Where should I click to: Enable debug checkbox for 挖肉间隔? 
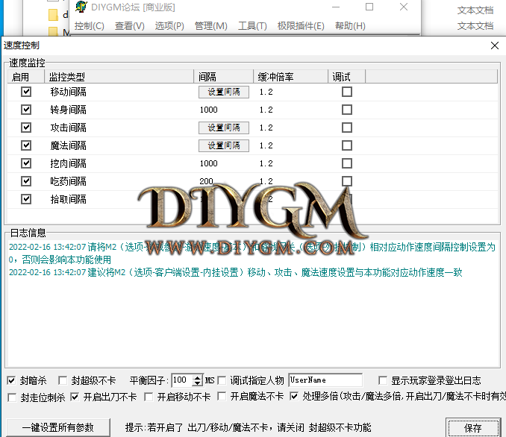click(x=347, y=163)
